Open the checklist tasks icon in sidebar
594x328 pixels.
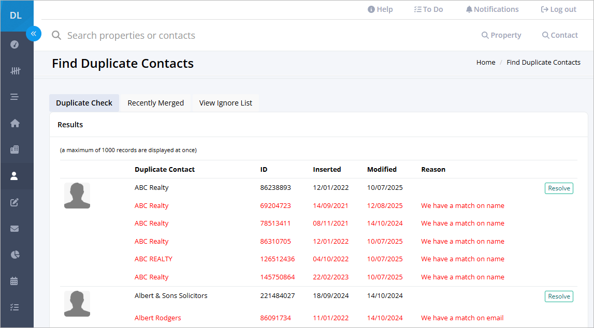15,307
